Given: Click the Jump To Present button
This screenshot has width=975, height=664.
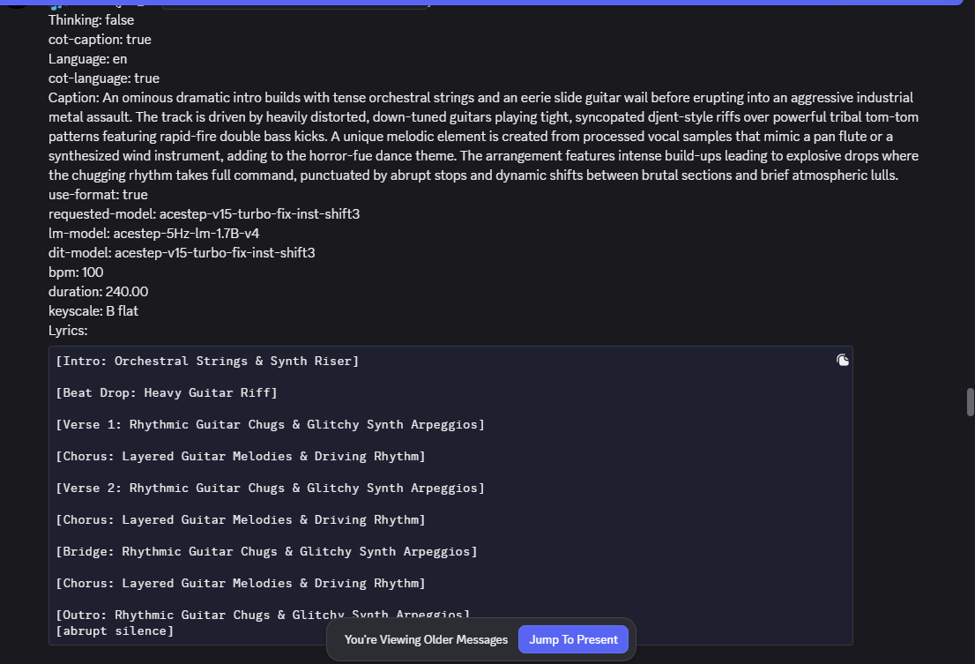Looking at the screenshot, I should [573, 639].
